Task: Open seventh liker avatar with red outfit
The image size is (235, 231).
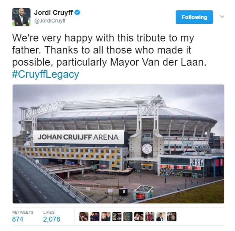Action: 150,217
